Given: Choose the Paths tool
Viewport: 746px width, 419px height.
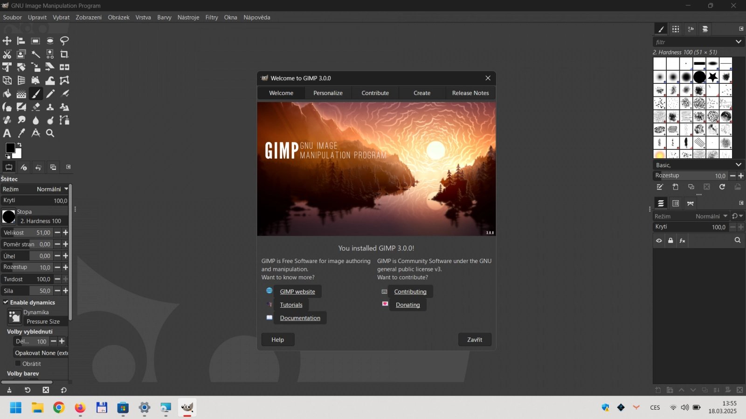Looking at the screenshot, I should point(64,120).
